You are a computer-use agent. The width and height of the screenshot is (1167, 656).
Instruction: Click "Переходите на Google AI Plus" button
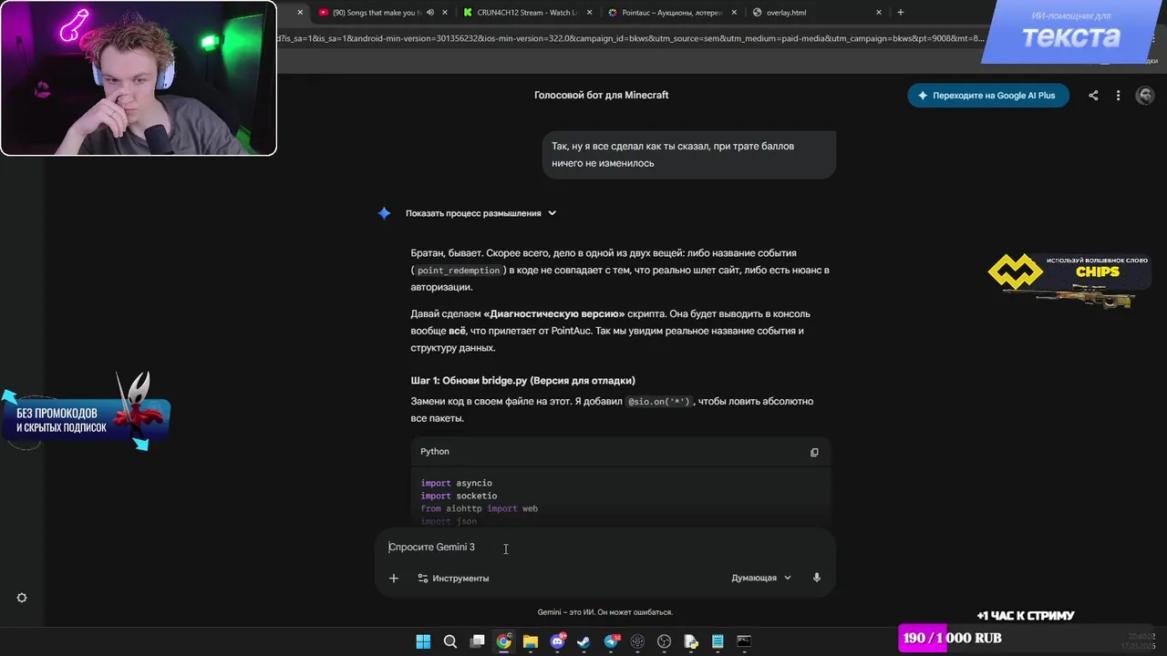[988, 96]
